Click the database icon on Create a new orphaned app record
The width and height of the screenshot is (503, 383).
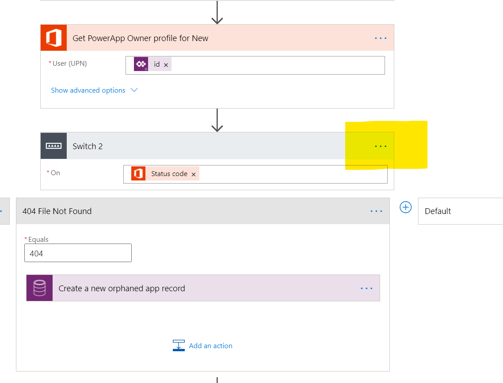[39, 288]
